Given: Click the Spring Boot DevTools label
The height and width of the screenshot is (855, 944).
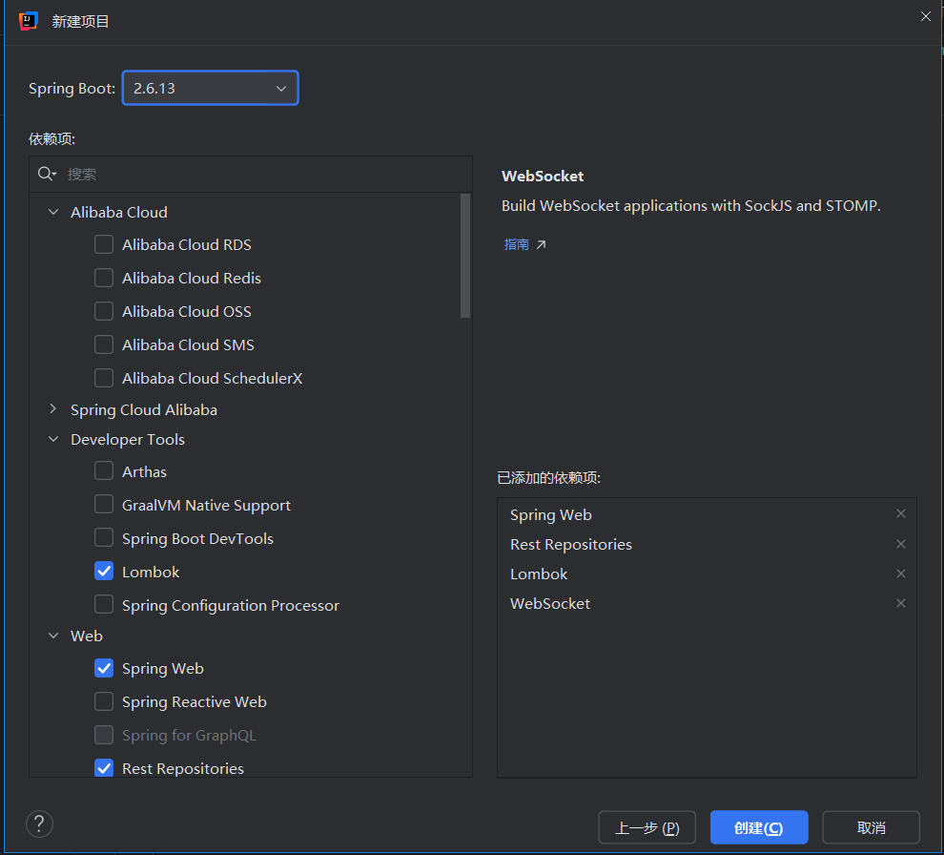Looking at the screenshot, I should pos(197,538).
